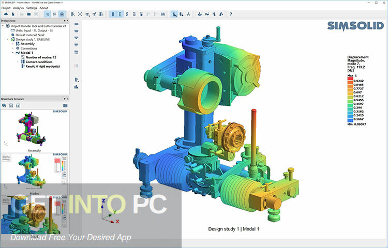Click the Assembly node icon in project tree
The image size is (388, 248).
click(x=18, y=44)
